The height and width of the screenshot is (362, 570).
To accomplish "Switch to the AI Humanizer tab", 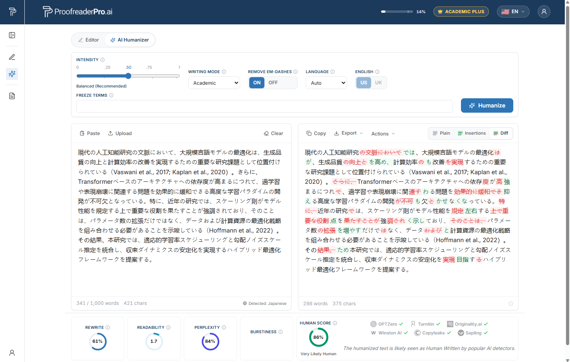I will 130,40.
